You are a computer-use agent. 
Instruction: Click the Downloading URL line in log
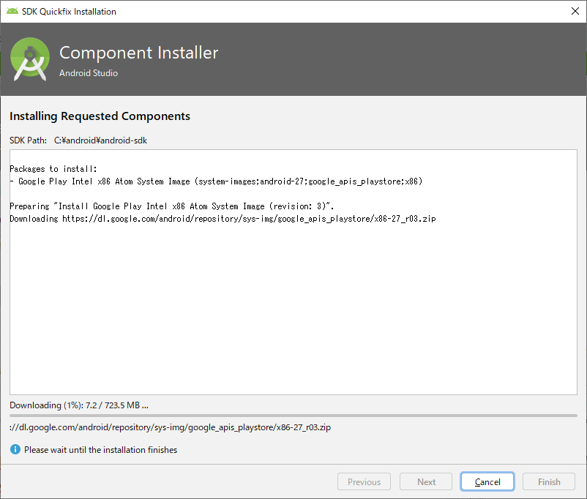(x=223, y=219)
